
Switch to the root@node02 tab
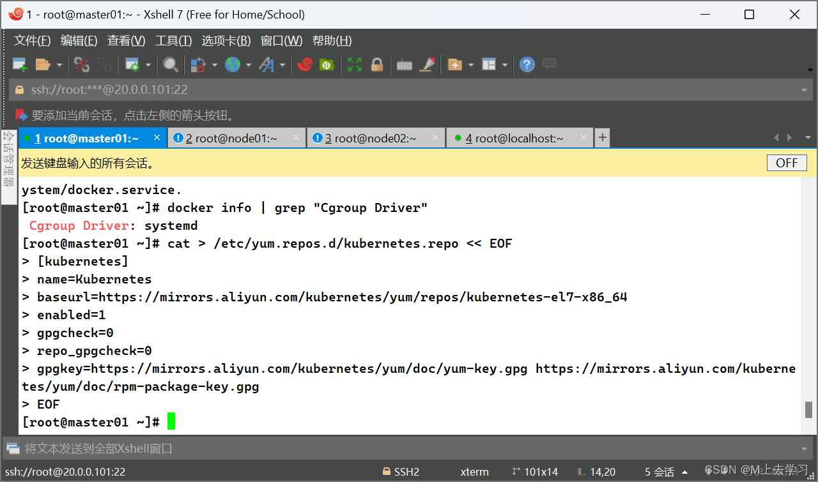pyautogui.click(x=376, y=138)
